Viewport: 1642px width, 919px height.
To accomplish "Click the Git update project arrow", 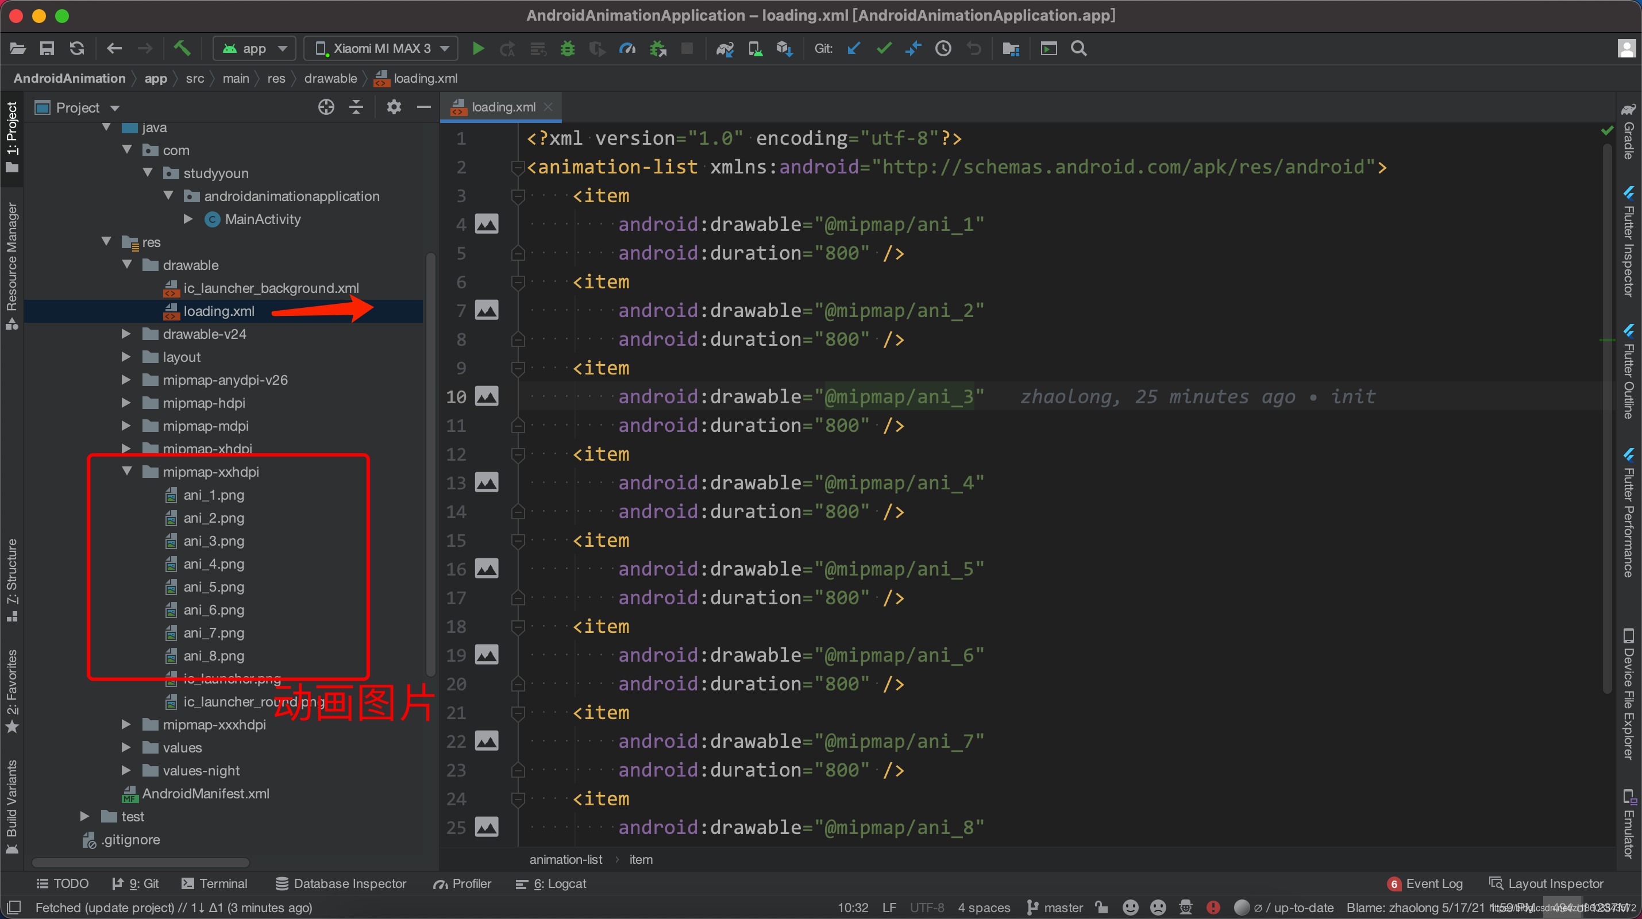I will [x=854, y=48].
